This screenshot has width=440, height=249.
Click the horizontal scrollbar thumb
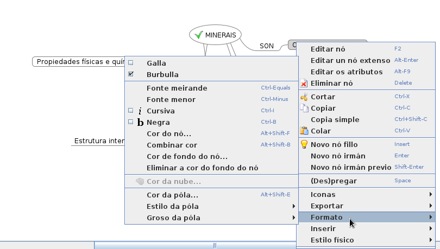[x=215, y=245]
